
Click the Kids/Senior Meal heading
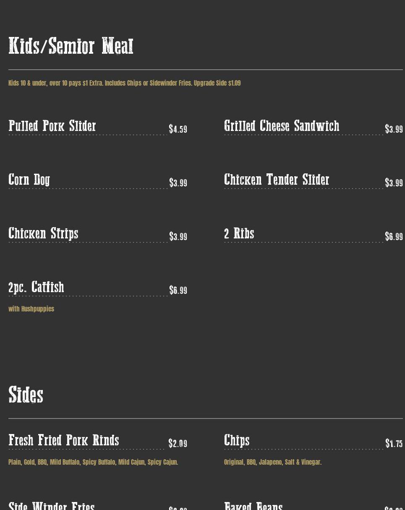71,46
